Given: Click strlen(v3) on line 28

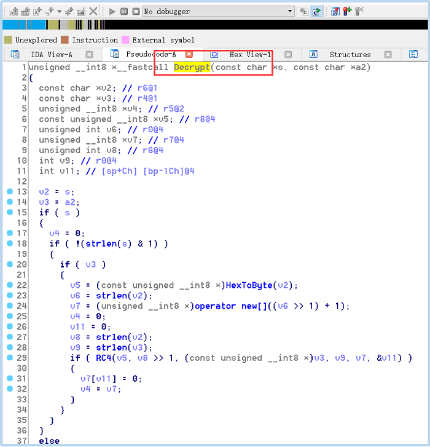Looking at the screenshot, I should click(122, 347).
